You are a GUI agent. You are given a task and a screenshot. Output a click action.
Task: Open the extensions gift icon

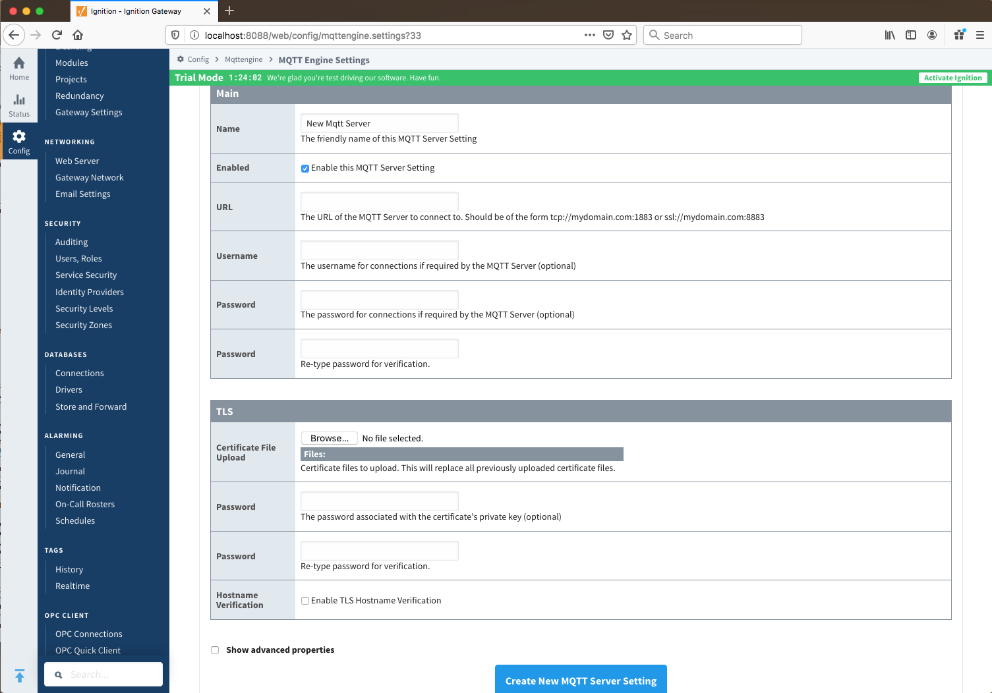960,35
